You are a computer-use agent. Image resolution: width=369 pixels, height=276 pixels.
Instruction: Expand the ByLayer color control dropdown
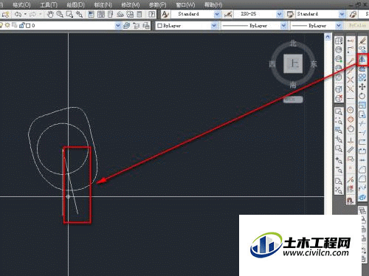[214, 25]
